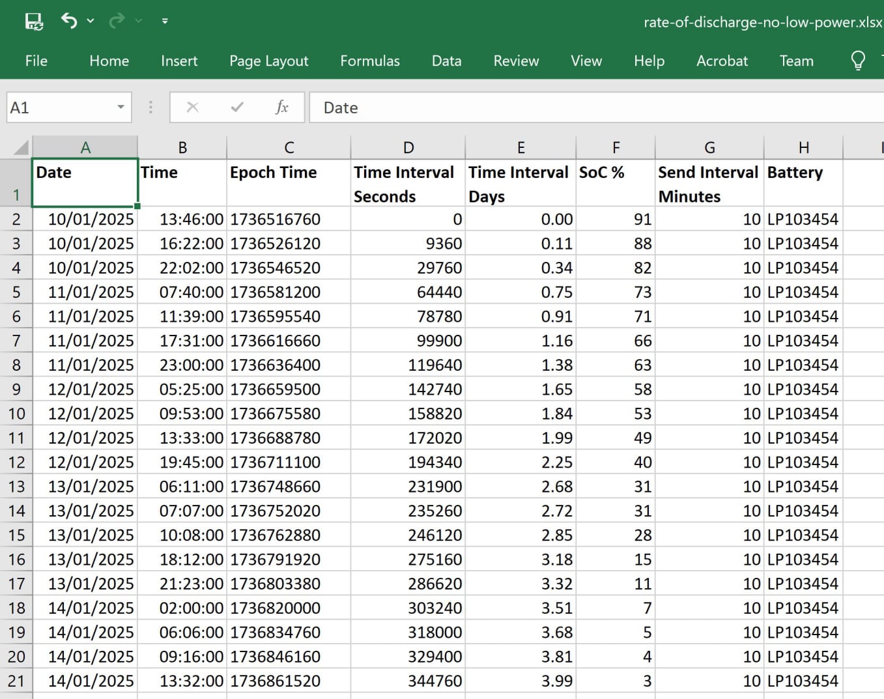
Task: Select the SoC % header cell
Action: tap(615, 183)
